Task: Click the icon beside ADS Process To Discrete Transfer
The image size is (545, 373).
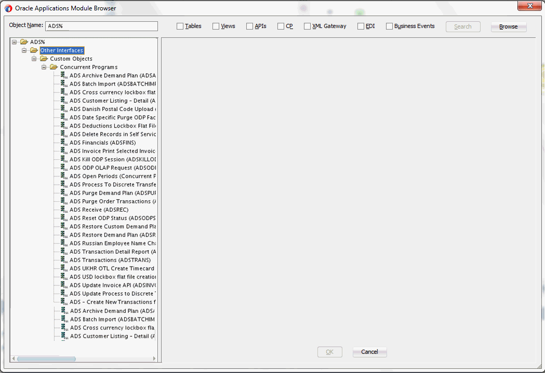Action: click(64, 184)
